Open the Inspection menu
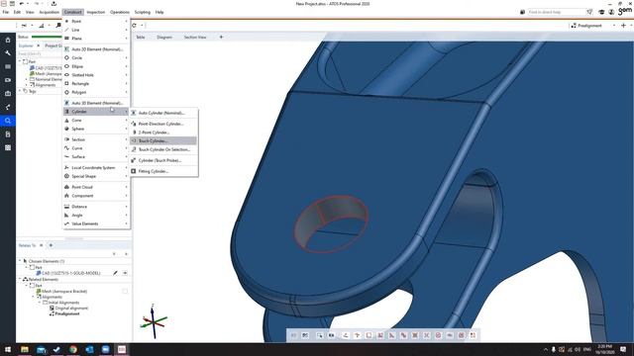The width and height of the screenshot is (634, 356). 96,12
